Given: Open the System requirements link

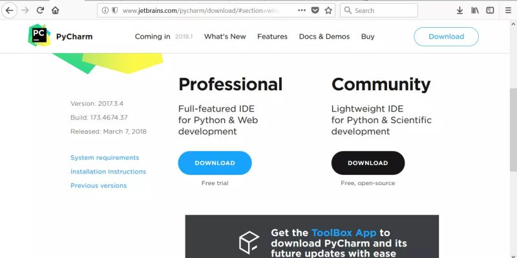Looking at the screenshot, I should 105,157.
